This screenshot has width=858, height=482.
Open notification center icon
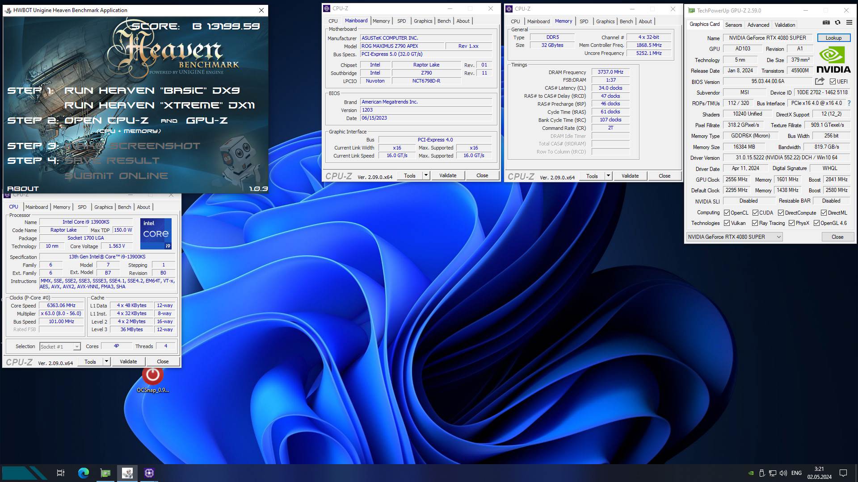tap(843, 473)
